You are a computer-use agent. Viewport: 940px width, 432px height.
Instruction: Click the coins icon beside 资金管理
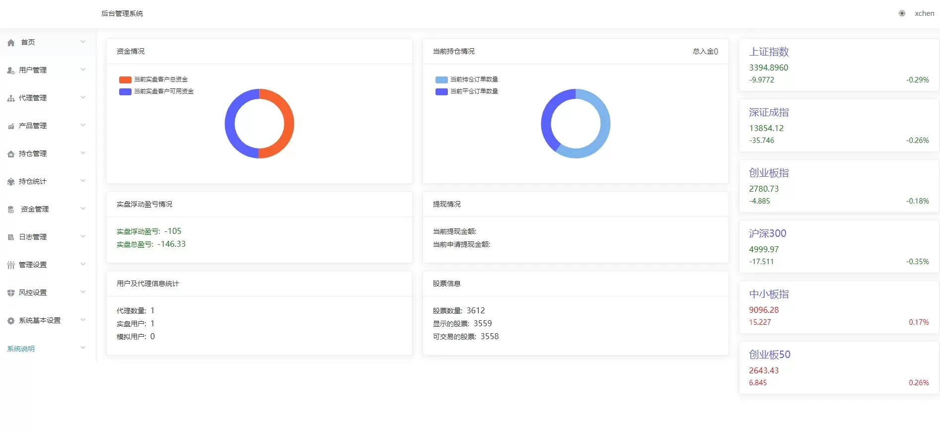(10, 210)
